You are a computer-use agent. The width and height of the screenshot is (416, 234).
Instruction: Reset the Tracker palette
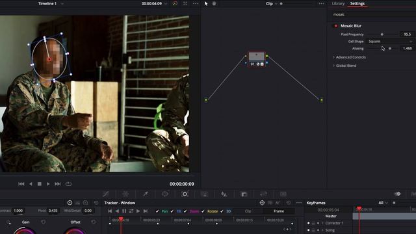click(x=289, y=203)
